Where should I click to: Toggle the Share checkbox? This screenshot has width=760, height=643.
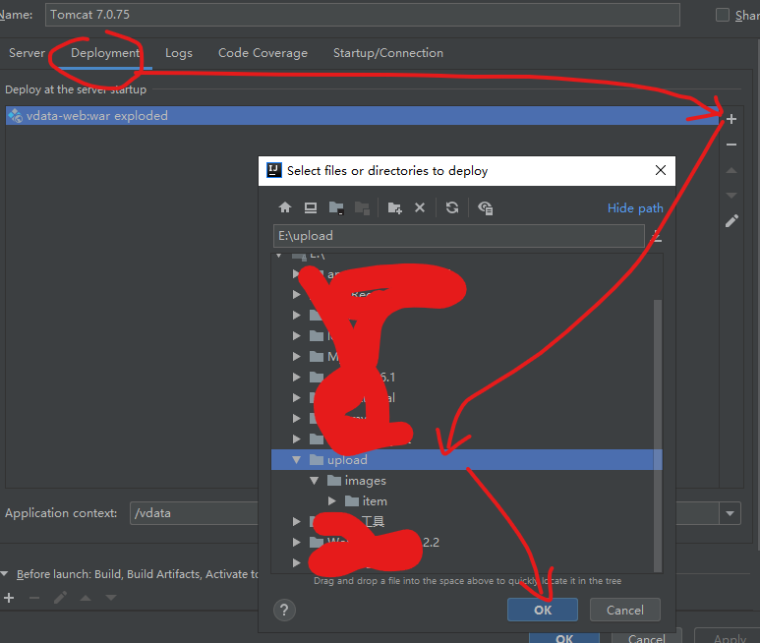723,15
